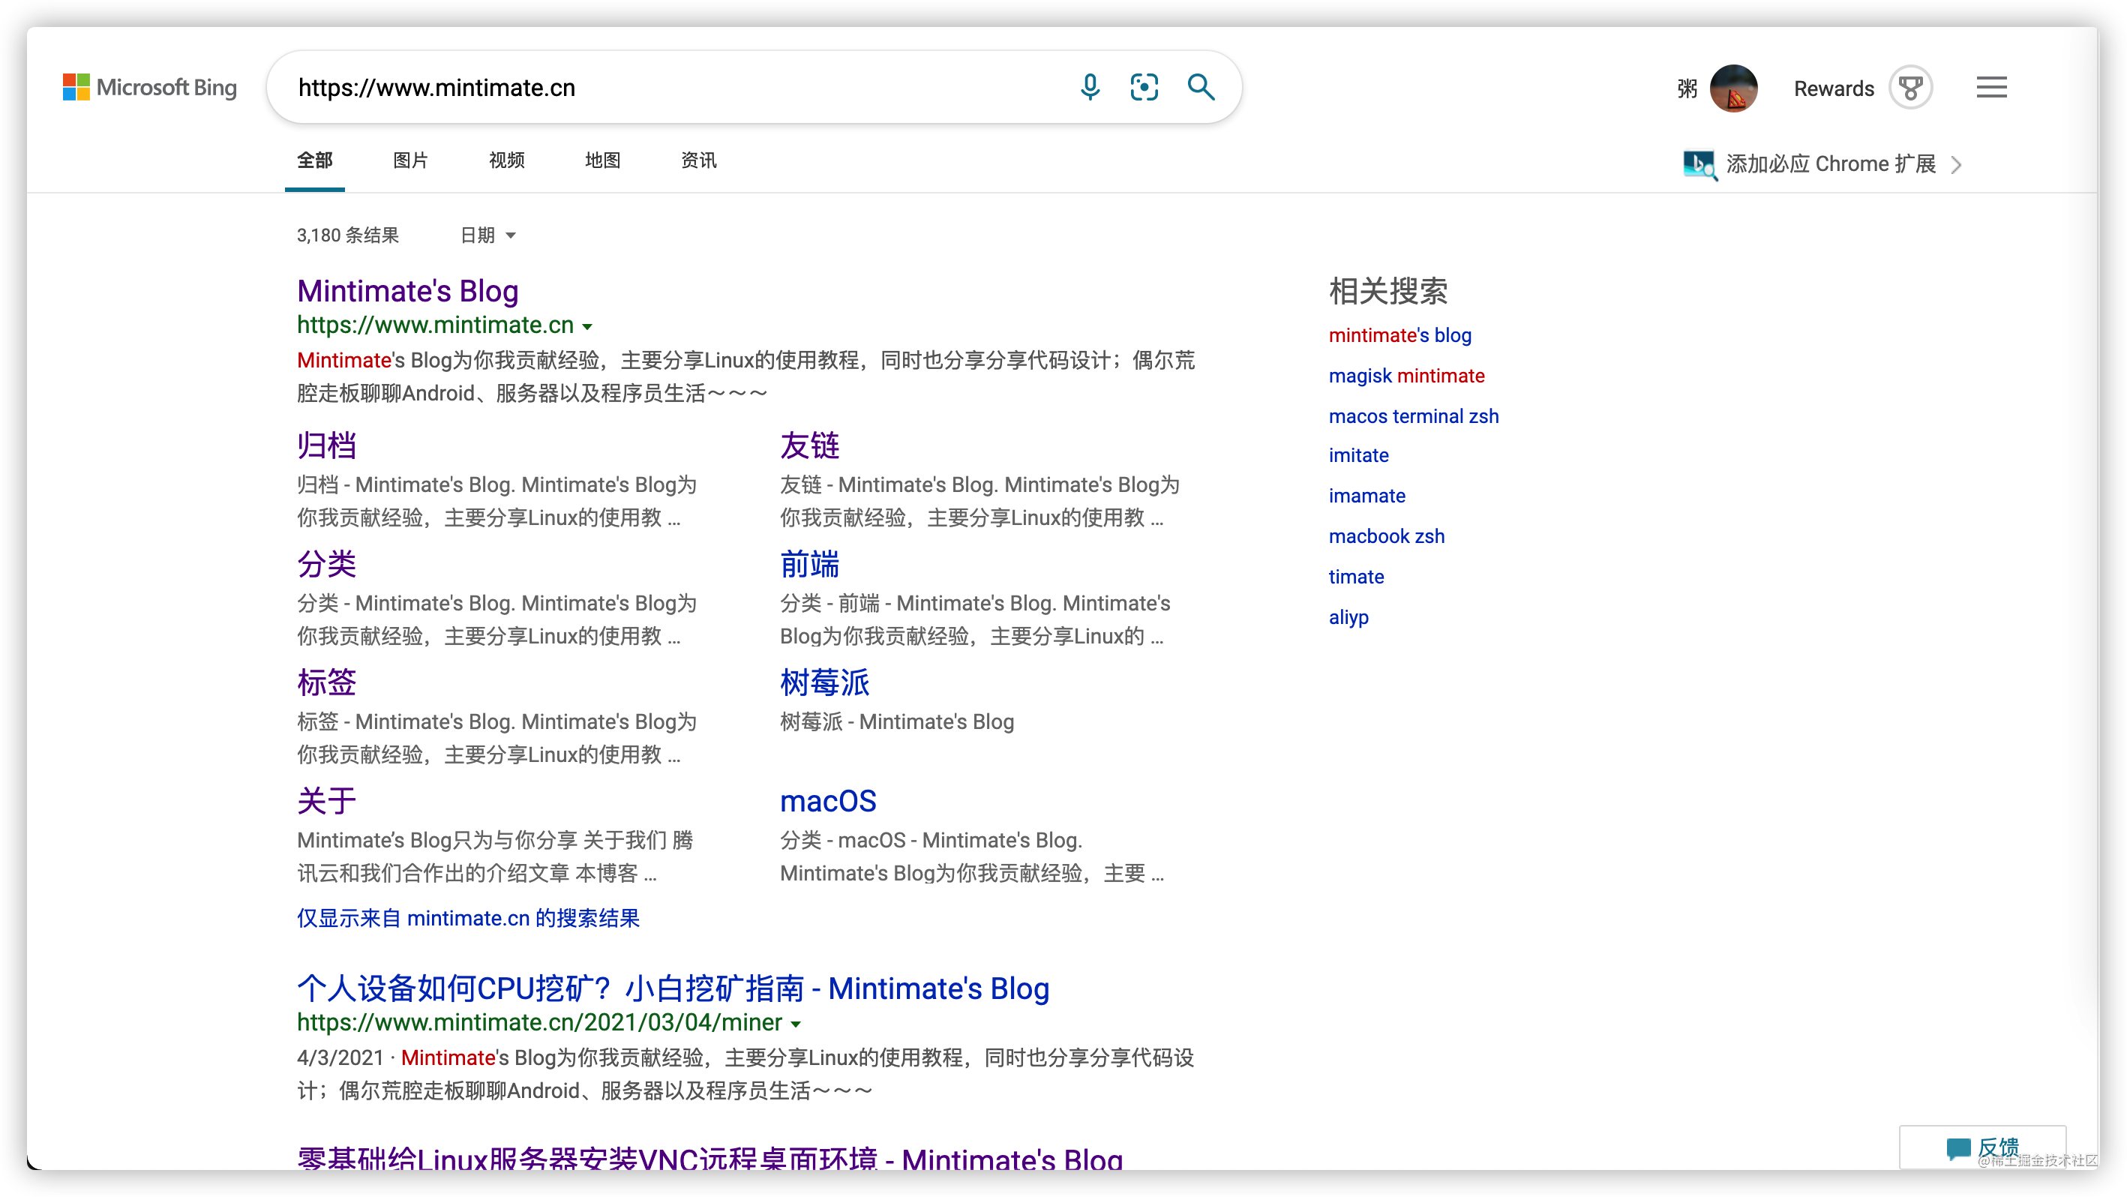Screen dimensions: 2127x1197
Task: Expand arrow next to the miner URL
Action: pyautogui.click(x=796, y=1024)
